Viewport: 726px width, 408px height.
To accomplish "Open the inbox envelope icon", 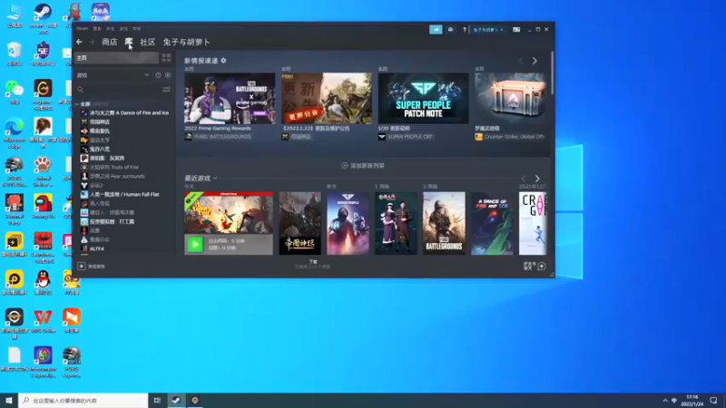I will click(x=450, y=30).
